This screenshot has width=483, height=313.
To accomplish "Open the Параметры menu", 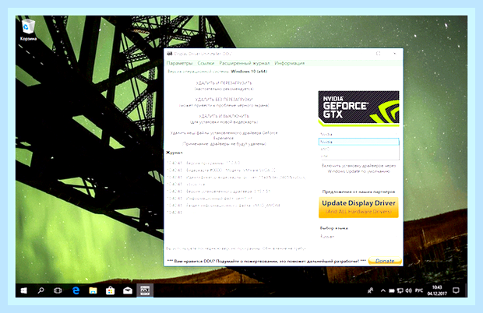I will click(x=179, y=63).
